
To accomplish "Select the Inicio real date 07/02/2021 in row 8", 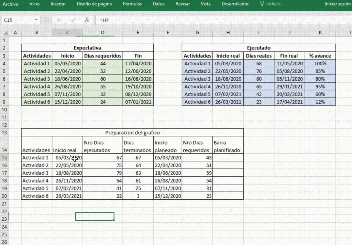I will [228, 94].
